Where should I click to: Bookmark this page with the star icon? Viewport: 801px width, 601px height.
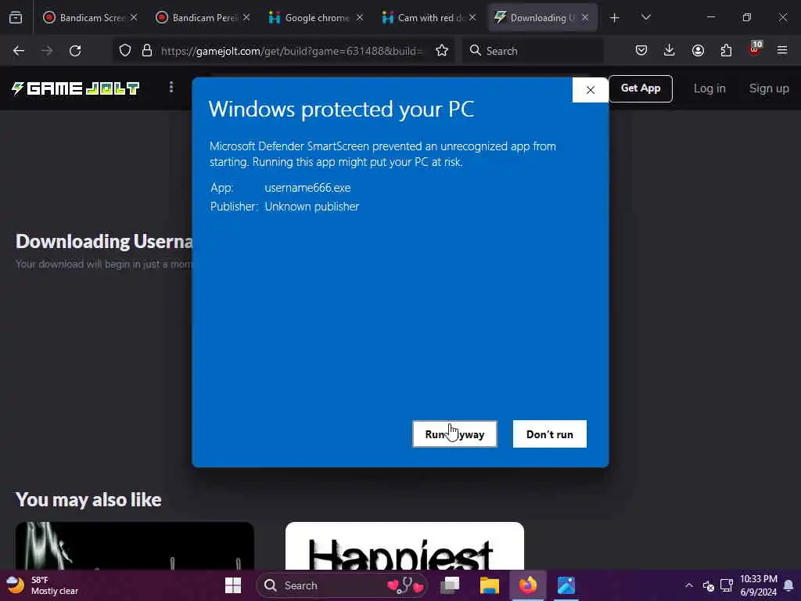[442, 51]
